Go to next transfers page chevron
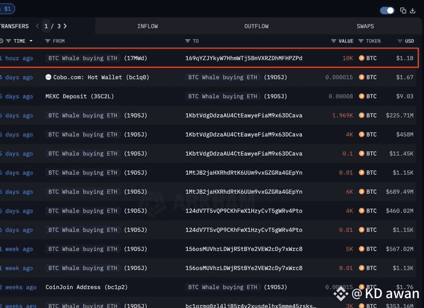This screenshot has height=308, width=424. click(65, 26)
